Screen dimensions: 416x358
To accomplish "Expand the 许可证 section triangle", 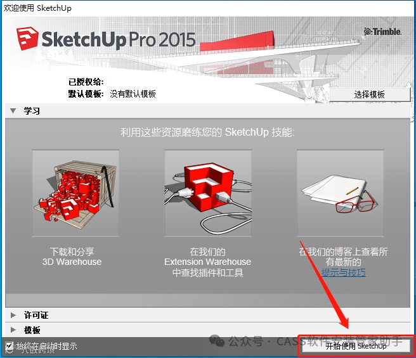I will pyautogui.click(x=13, y=315).
